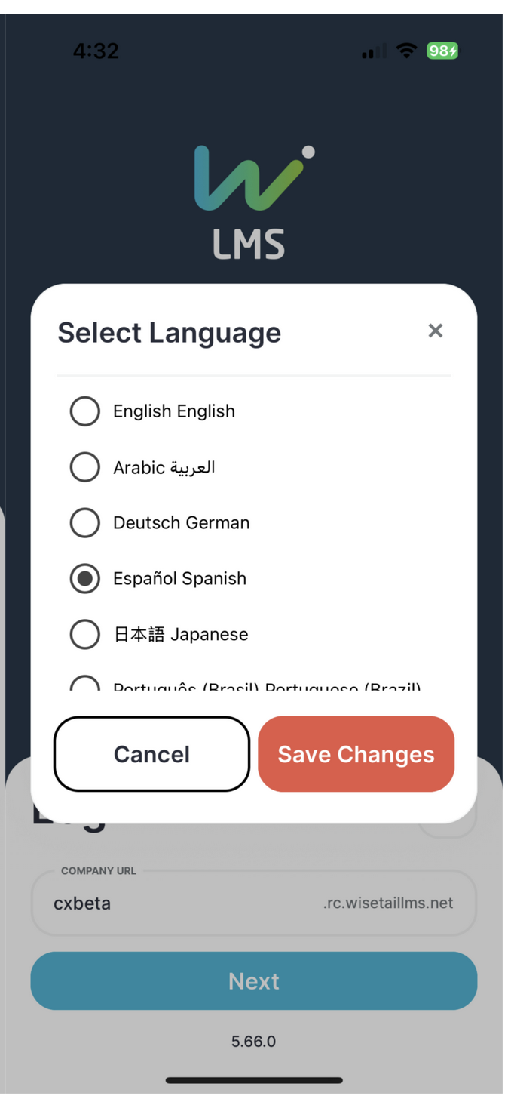Click the battery indicator showing 98
Screen dimensions: 511x1102
(444, 51)
